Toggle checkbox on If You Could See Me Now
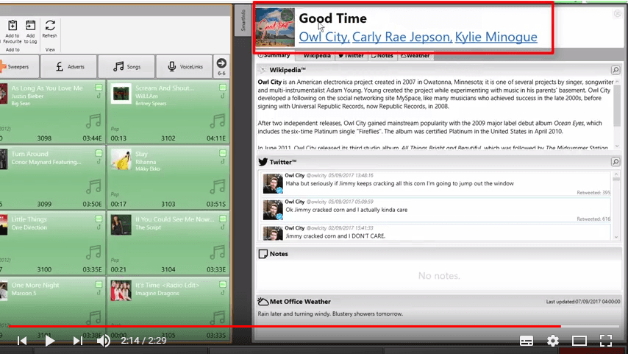 [223, 219]
